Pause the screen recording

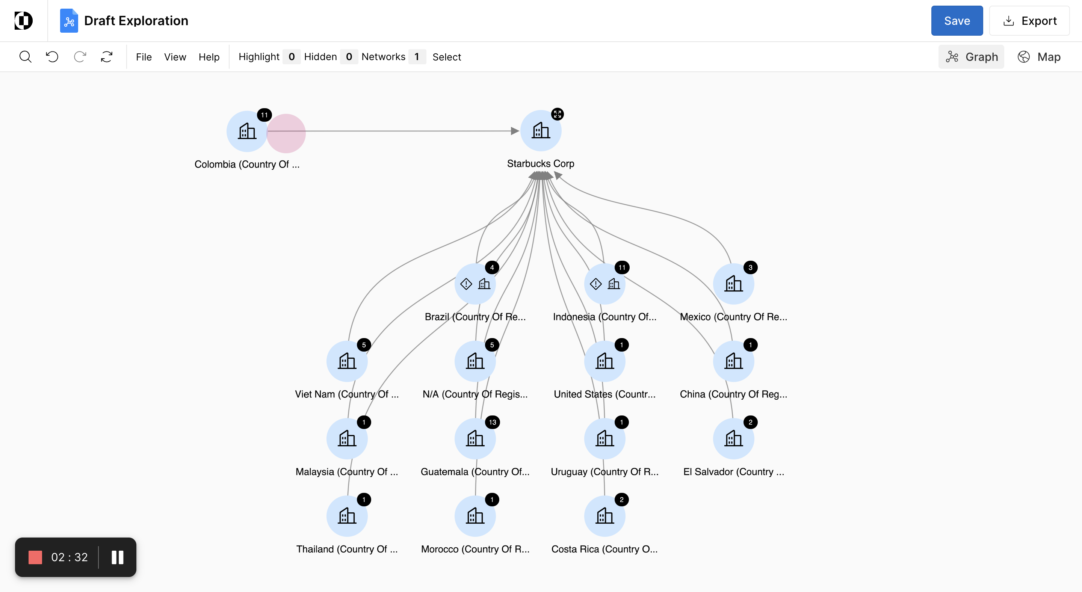tap(118, 557)
